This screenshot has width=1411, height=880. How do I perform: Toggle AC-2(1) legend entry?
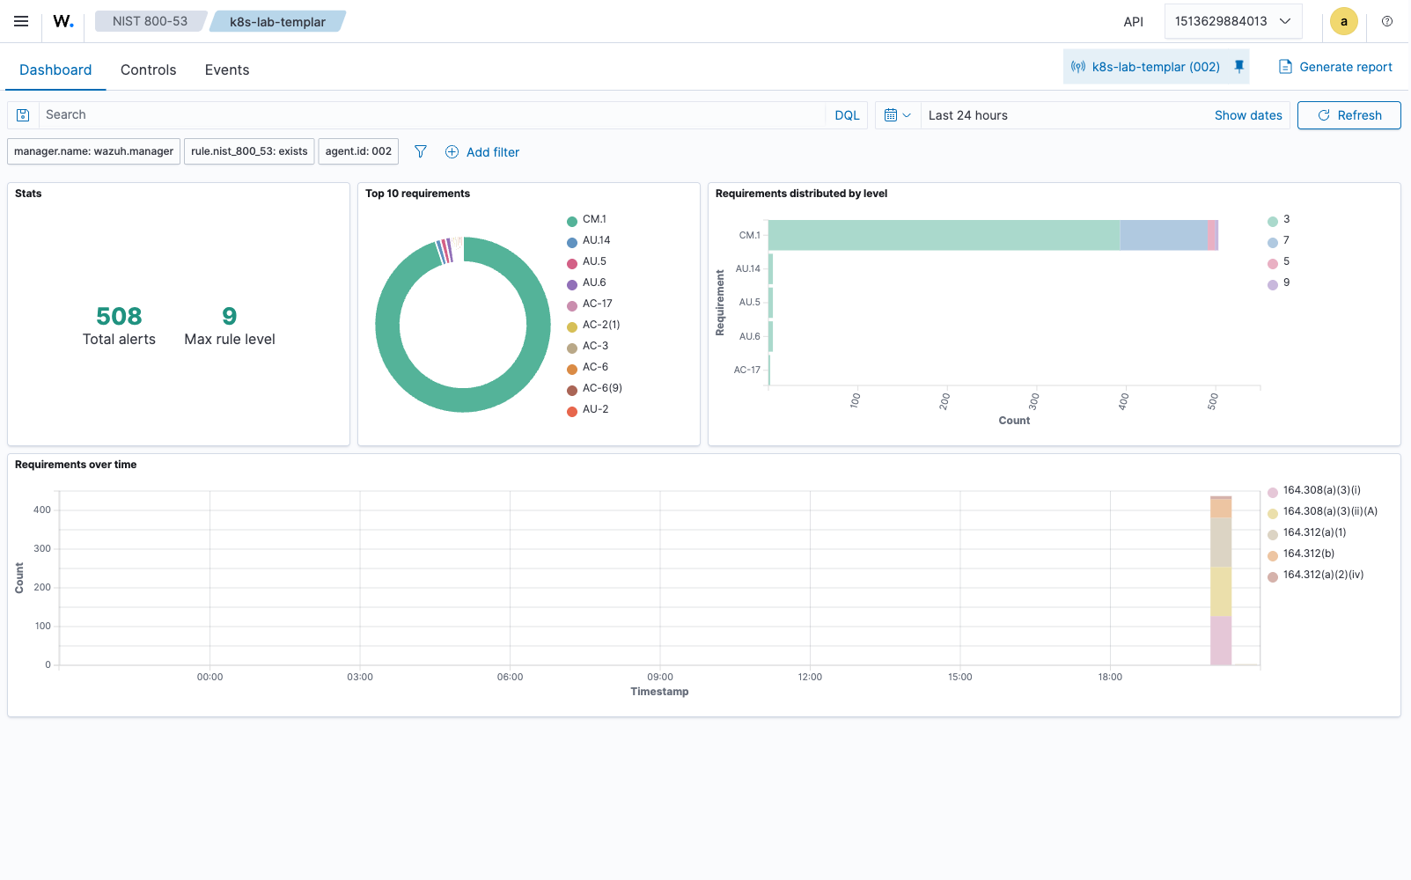[593, 325]
